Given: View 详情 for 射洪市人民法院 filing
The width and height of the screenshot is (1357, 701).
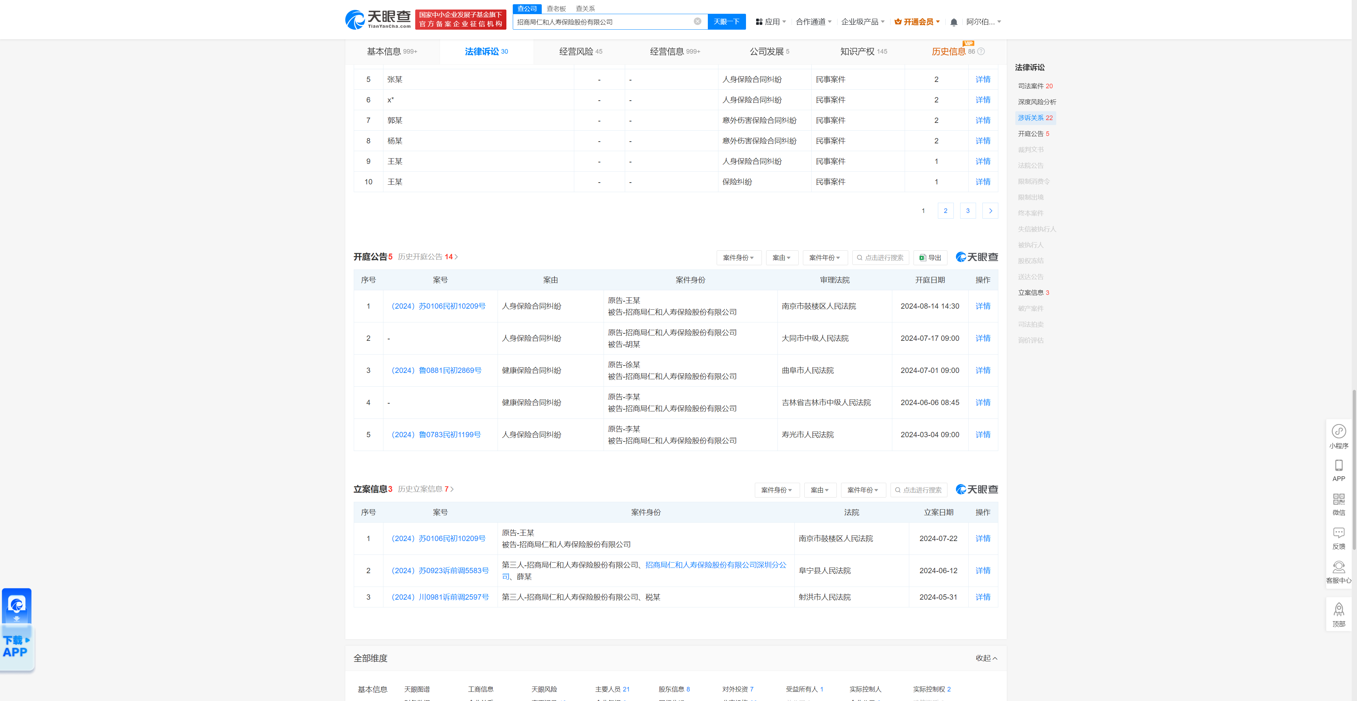Looking at the screenshot, I should [x=982, y=597].
